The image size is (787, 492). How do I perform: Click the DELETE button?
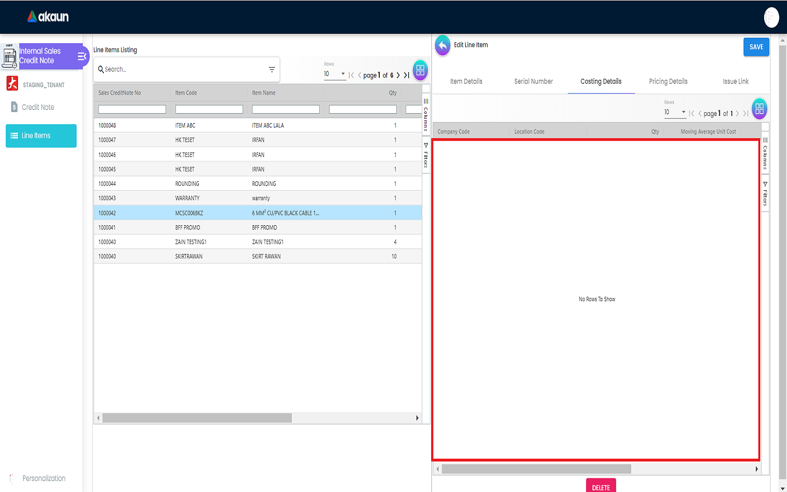[x=601, y=487]
